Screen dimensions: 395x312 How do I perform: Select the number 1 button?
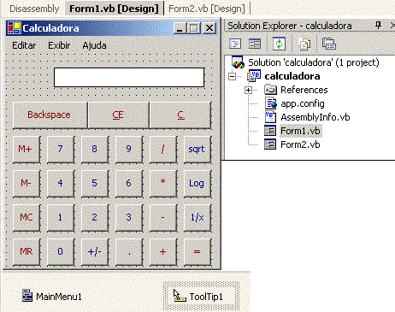pyautogui.click(x=61, y=218)
